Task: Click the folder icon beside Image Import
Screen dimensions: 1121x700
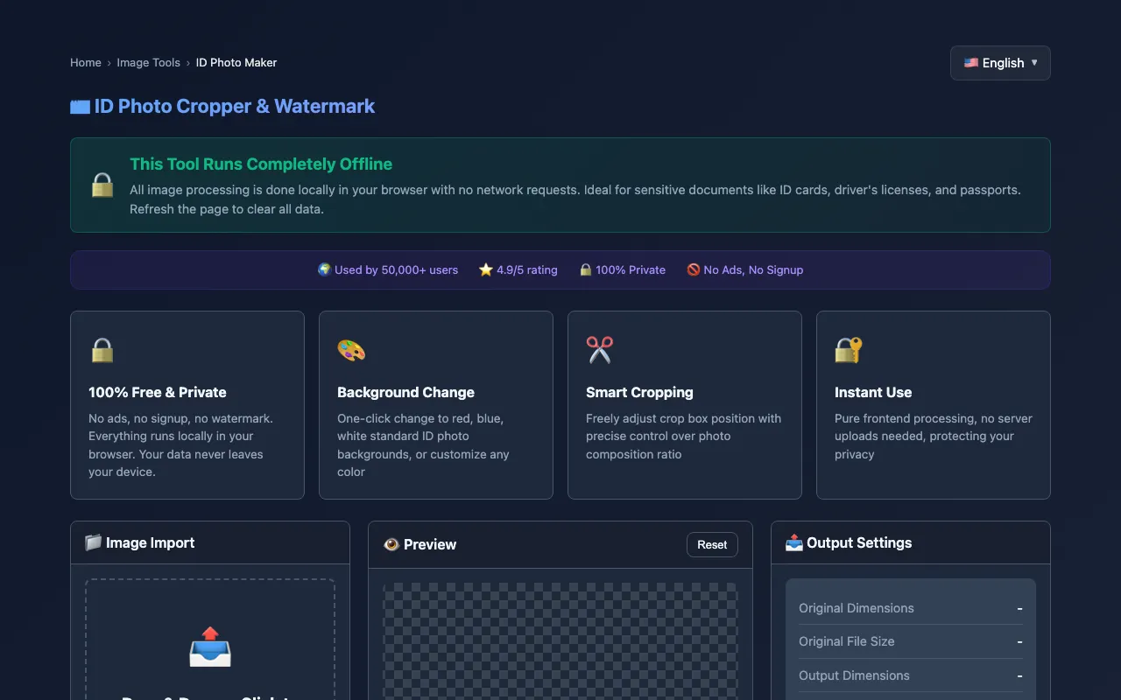Action: point(93,542)
